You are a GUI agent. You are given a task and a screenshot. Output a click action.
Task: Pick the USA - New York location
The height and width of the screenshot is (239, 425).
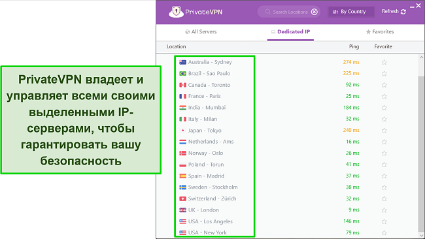[x=207, y=232]
